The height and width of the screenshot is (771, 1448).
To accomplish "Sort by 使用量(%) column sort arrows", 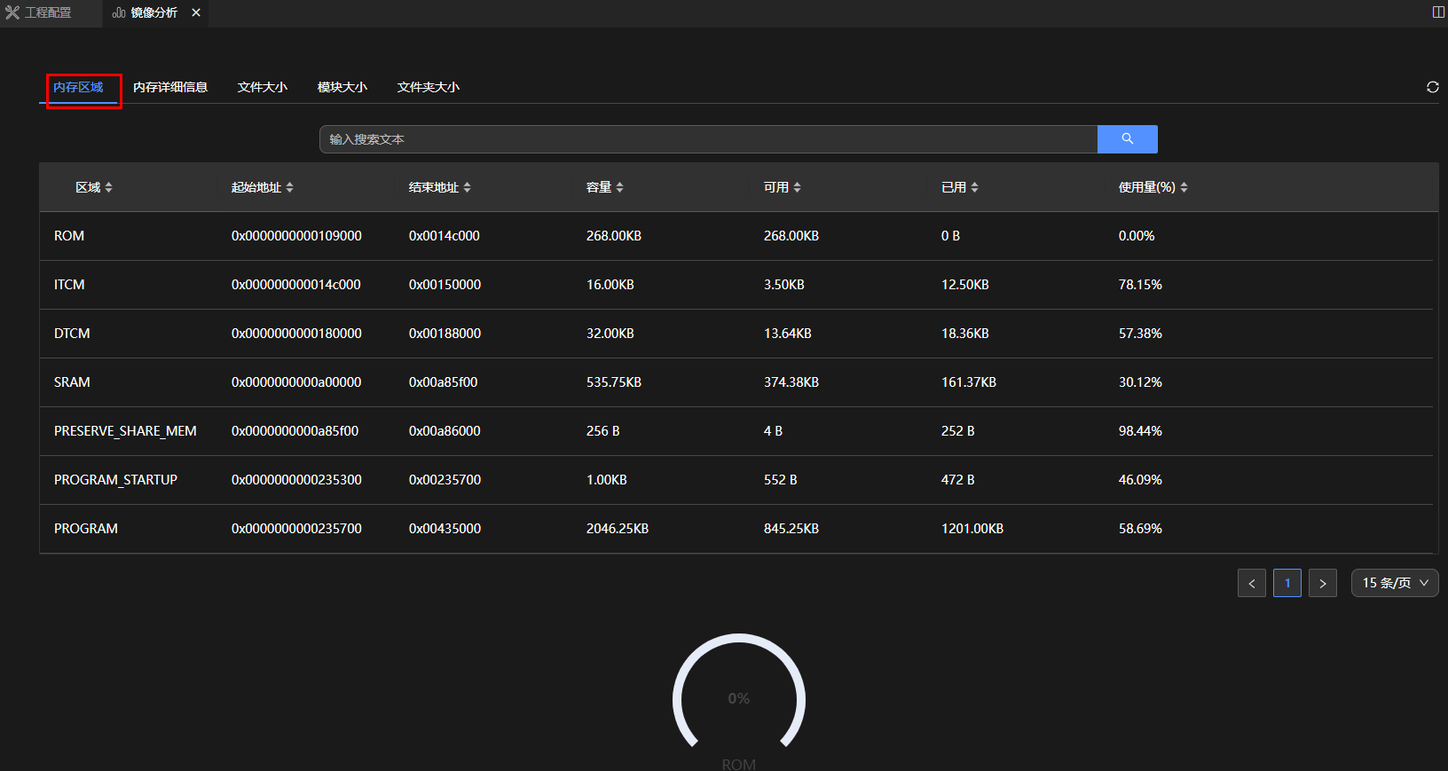I will point(1184,187).
